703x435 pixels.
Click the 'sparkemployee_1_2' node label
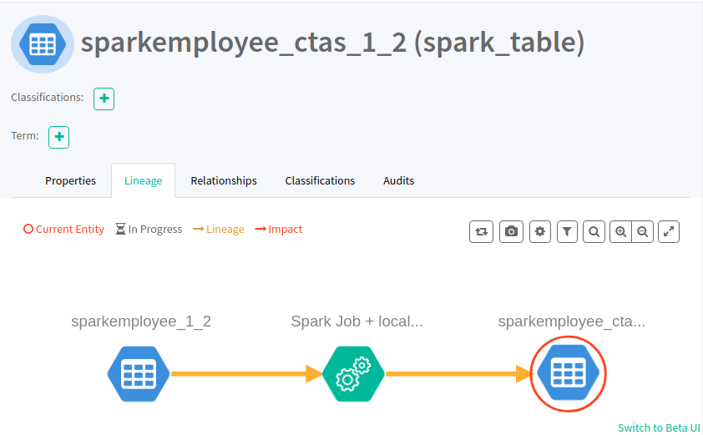141,321
